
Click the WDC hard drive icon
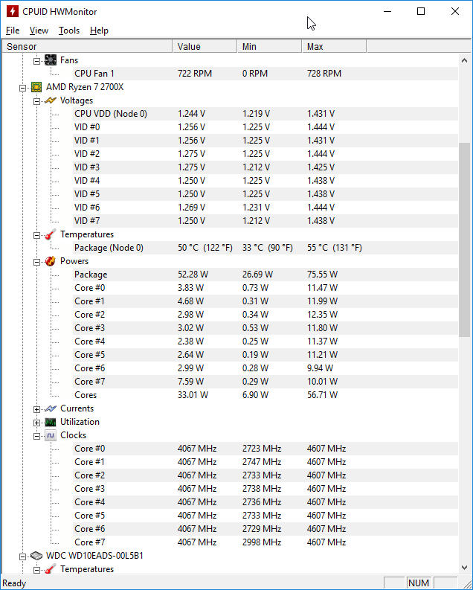[36, 556]
